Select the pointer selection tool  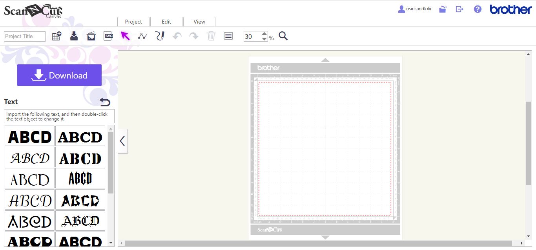125,36
